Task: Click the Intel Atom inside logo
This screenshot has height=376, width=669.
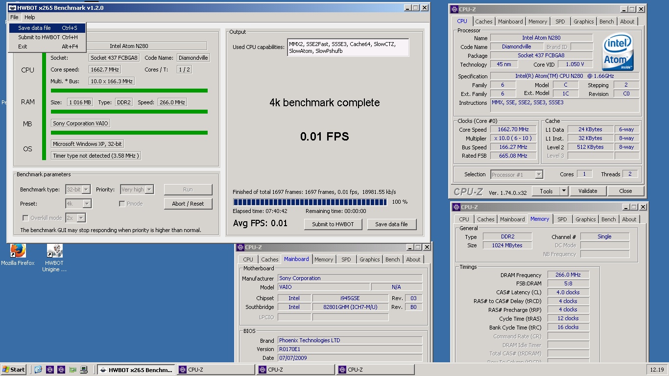Action: (617, 51)
